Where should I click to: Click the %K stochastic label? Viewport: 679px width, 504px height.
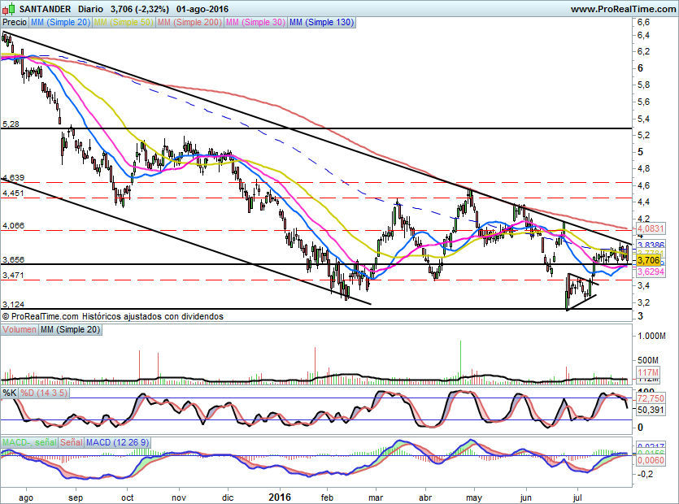[10, 393]
